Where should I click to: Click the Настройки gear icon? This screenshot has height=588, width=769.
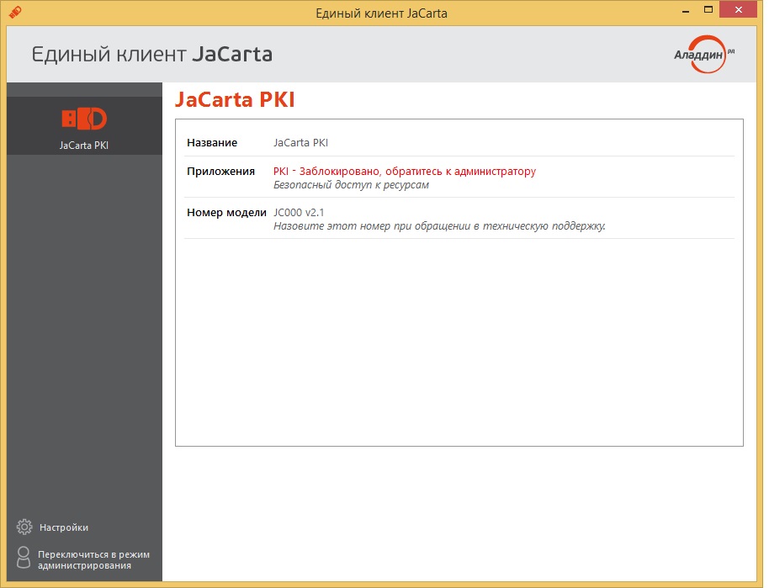point(24,527)
